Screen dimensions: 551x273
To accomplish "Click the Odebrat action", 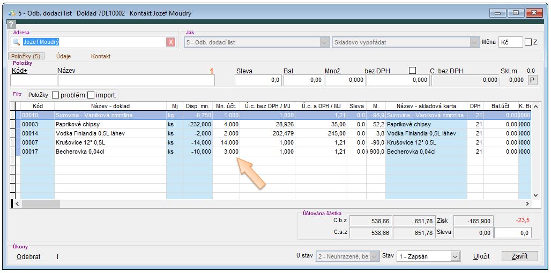I will (28, 257).
